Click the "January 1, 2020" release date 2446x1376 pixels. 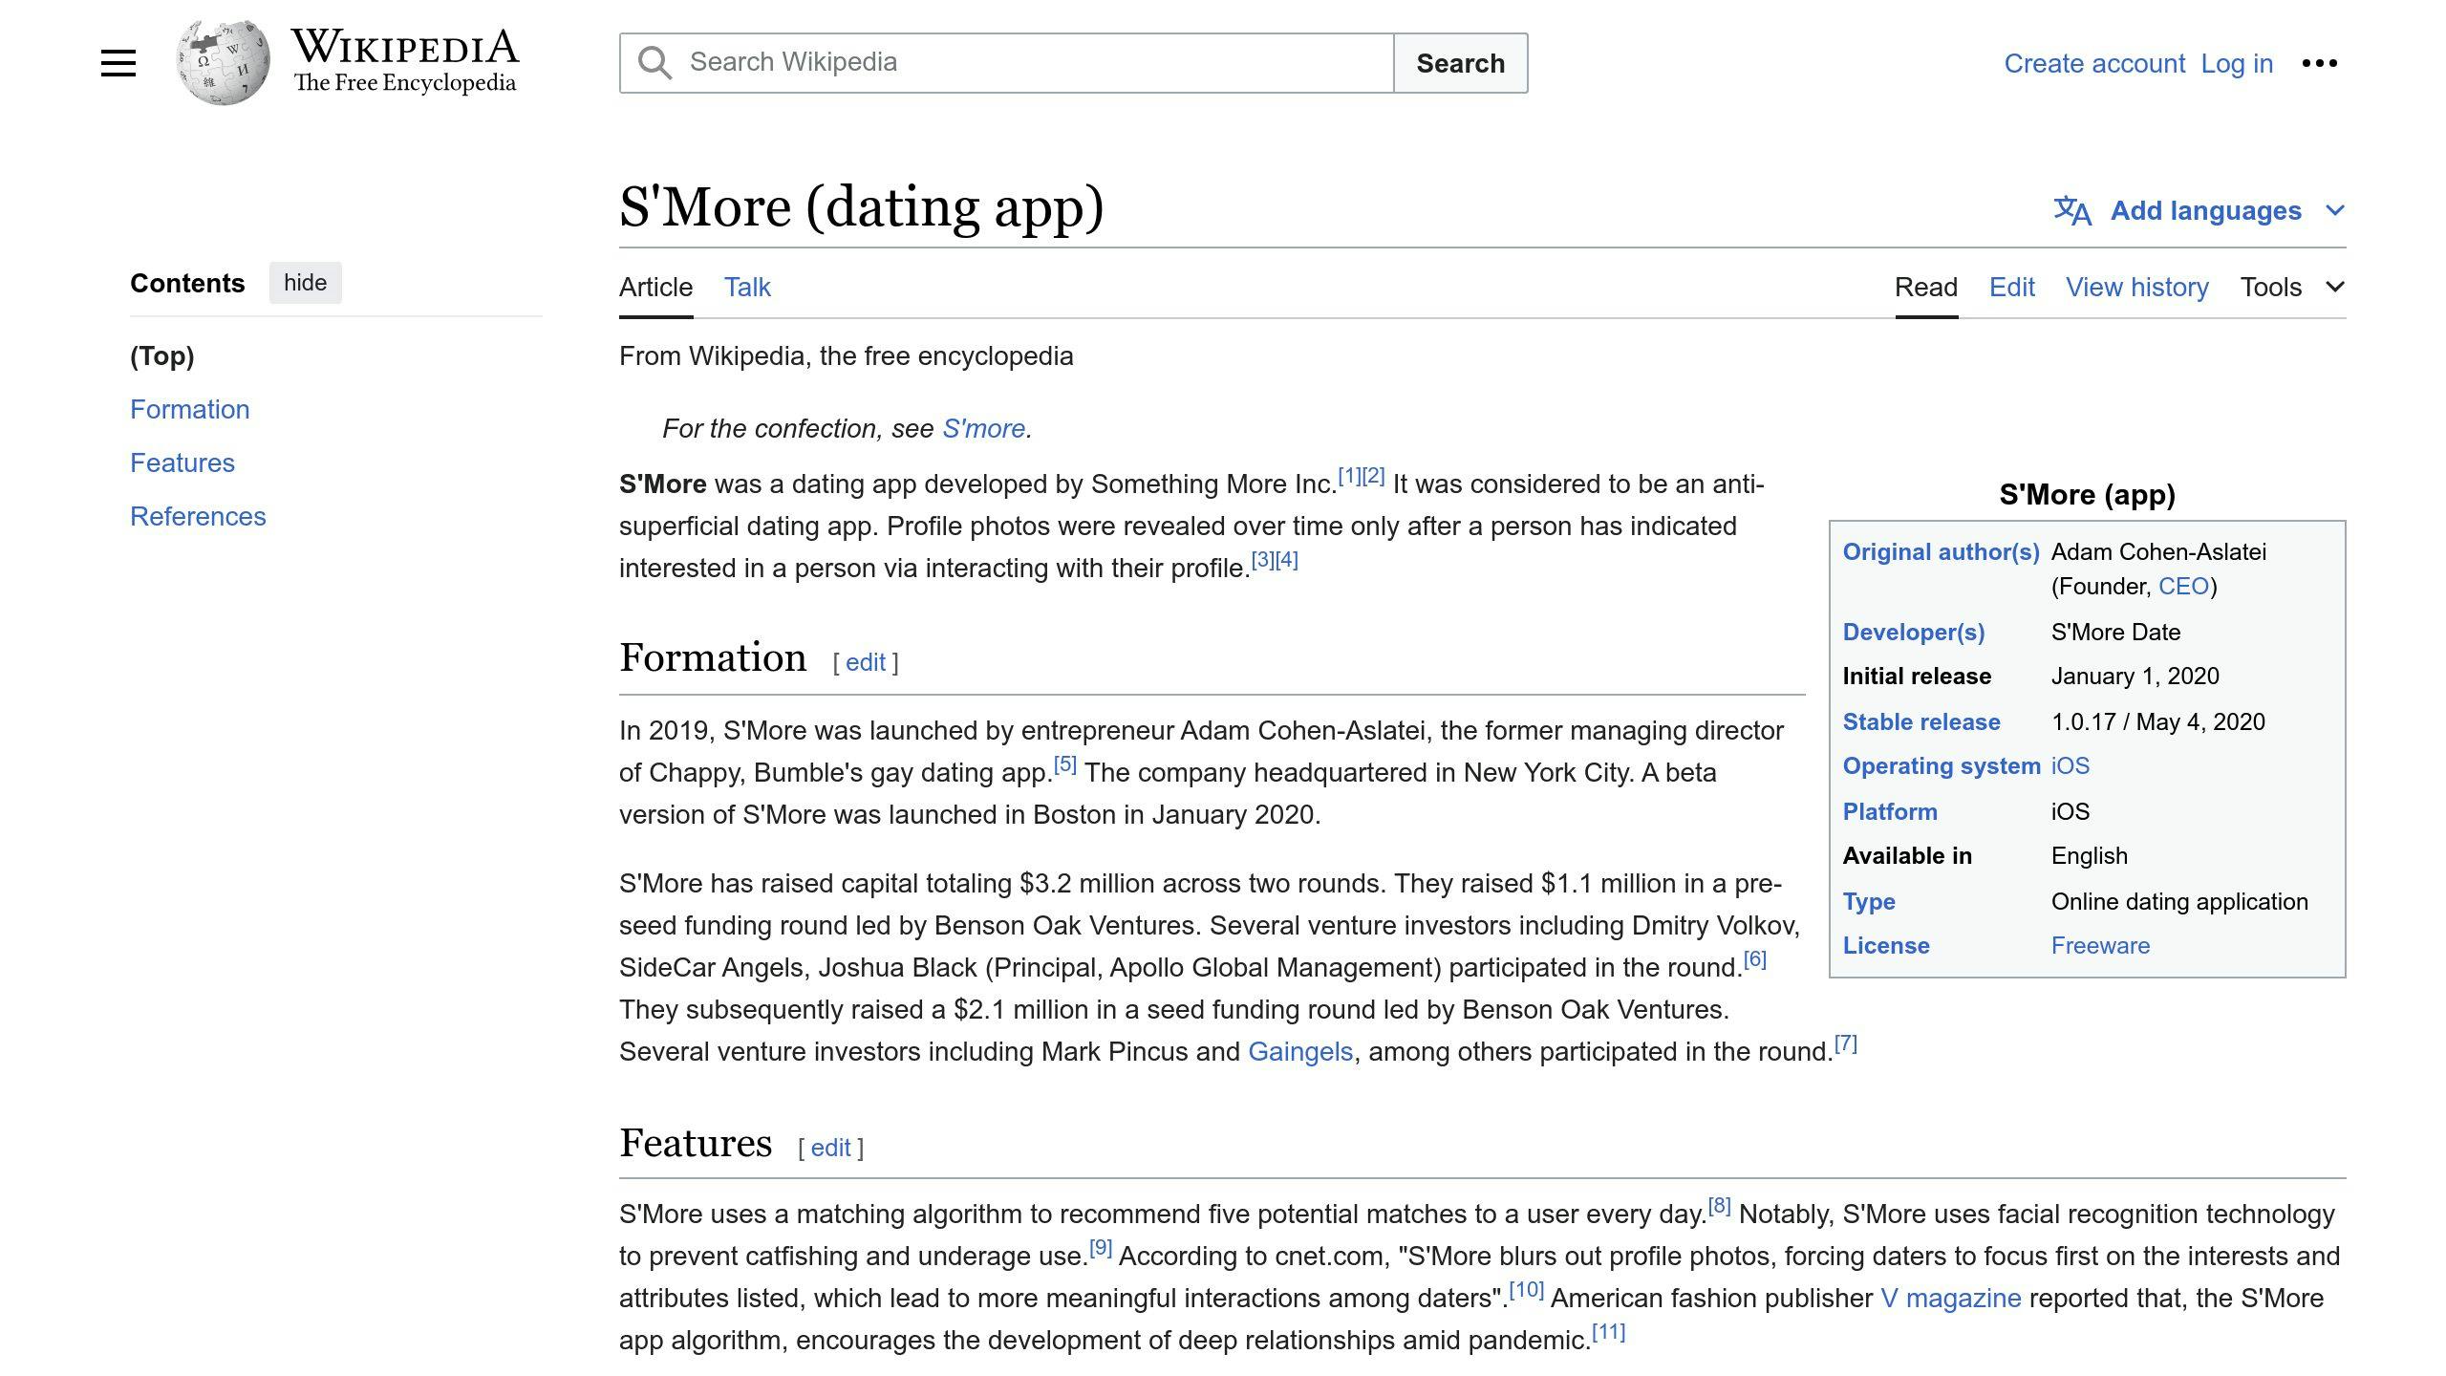(2135, 676)
